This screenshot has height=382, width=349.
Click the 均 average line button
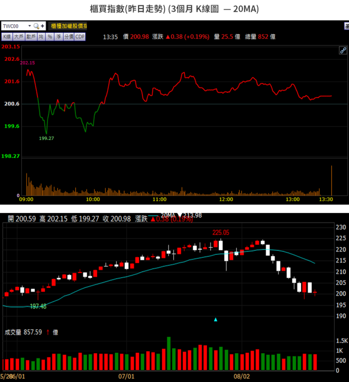(42, 37)
